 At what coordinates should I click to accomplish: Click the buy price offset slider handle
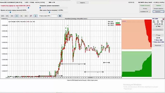pyautogui.click(x=10, y=12)
